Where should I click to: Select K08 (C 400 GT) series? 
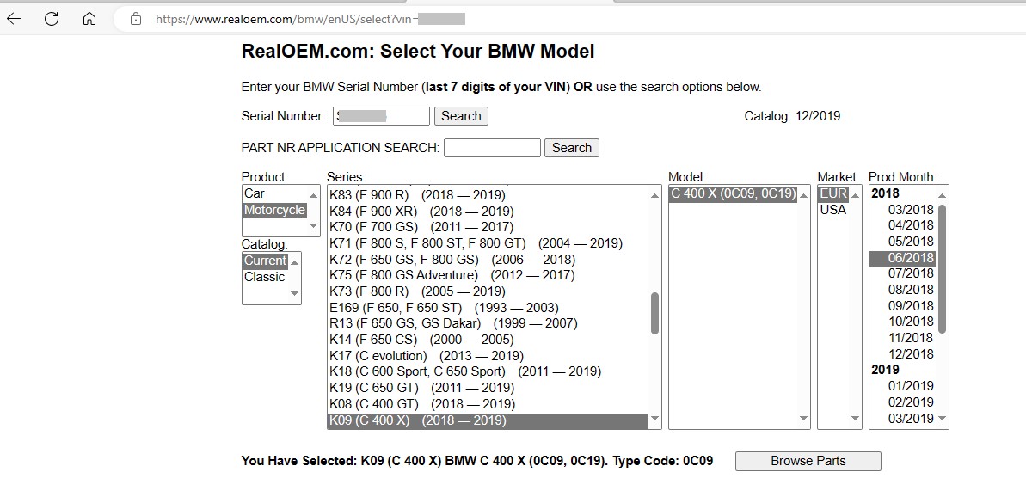click(x=421, y=404)
